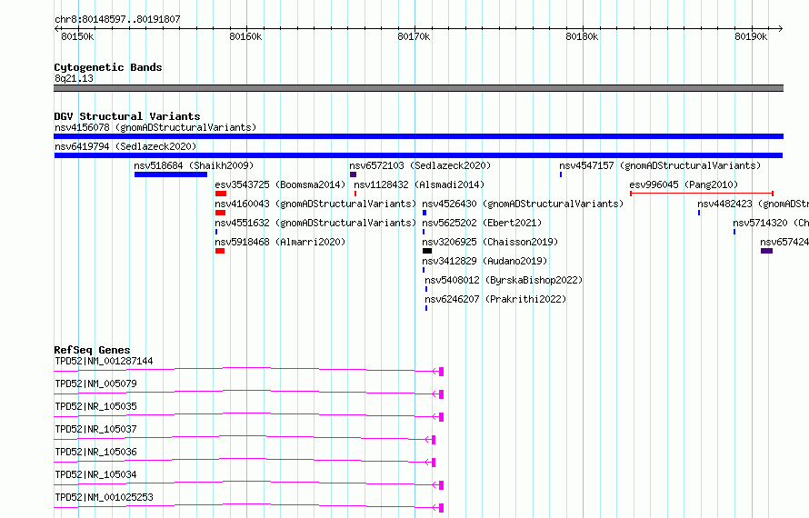Click the red nsv1128432 variant tick
This screenshot has width=809, height=518.
pyautogui.click(x=355, y=194)
